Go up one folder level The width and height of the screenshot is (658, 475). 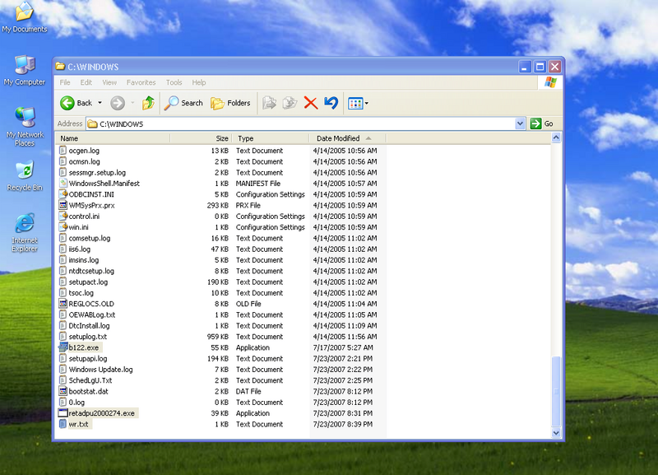tap(148, 103)
